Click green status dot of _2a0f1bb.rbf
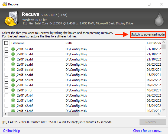Image resolution: width=168 pixels, height=134 pixels. tap(13, 69)
